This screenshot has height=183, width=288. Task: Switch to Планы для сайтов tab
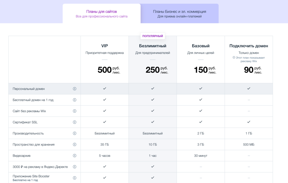coord(102,14)
